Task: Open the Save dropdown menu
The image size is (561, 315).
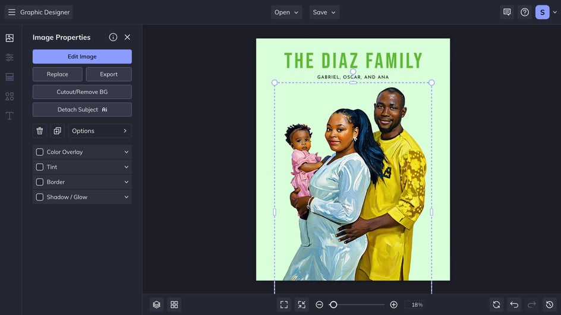Action: point(324,12)
